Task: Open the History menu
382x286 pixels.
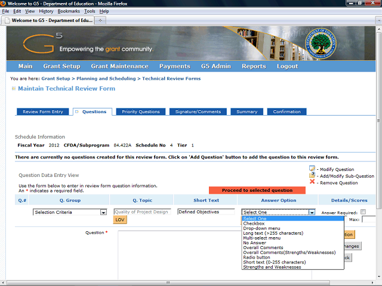Action: 46,11
